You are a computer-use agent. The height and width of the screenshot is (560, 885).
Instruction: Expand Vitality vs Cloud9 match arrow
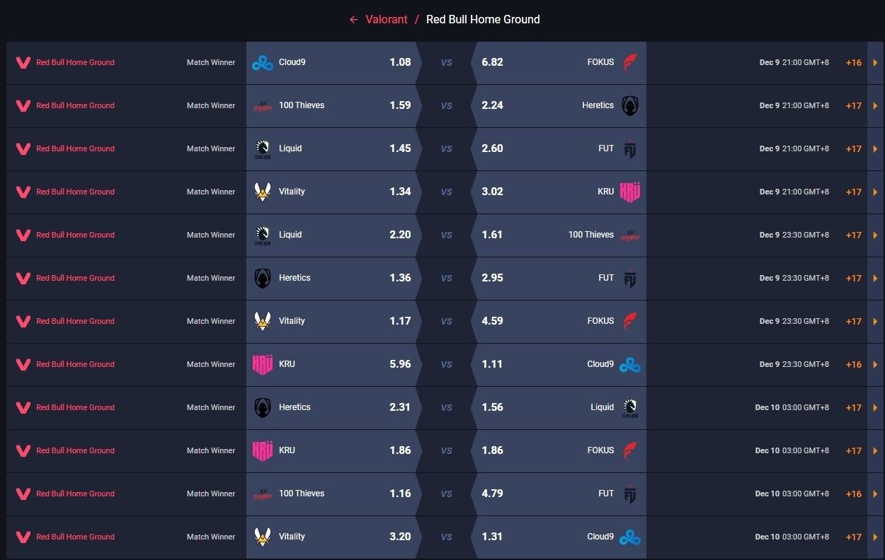pyautogui.click(x=875, y=537)
